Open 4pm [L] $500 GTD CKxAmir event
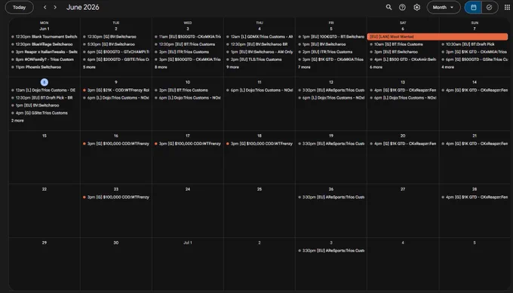The image size is (513, 293). [x=403, y=60]
